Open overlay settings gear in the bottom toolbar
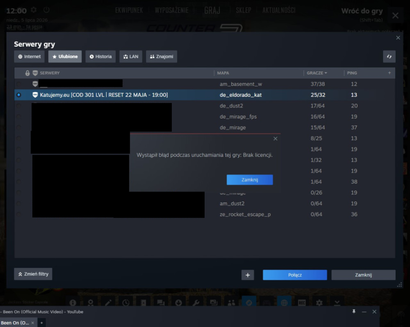Image resolution: width=410 pixels, height=327 pixels. pyautogui.click(x=319, y=303)
